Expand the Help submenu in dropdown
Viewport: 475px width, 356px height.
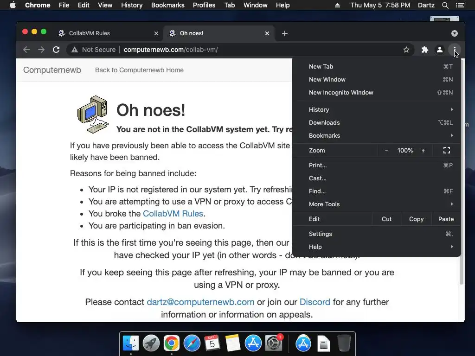377,247
